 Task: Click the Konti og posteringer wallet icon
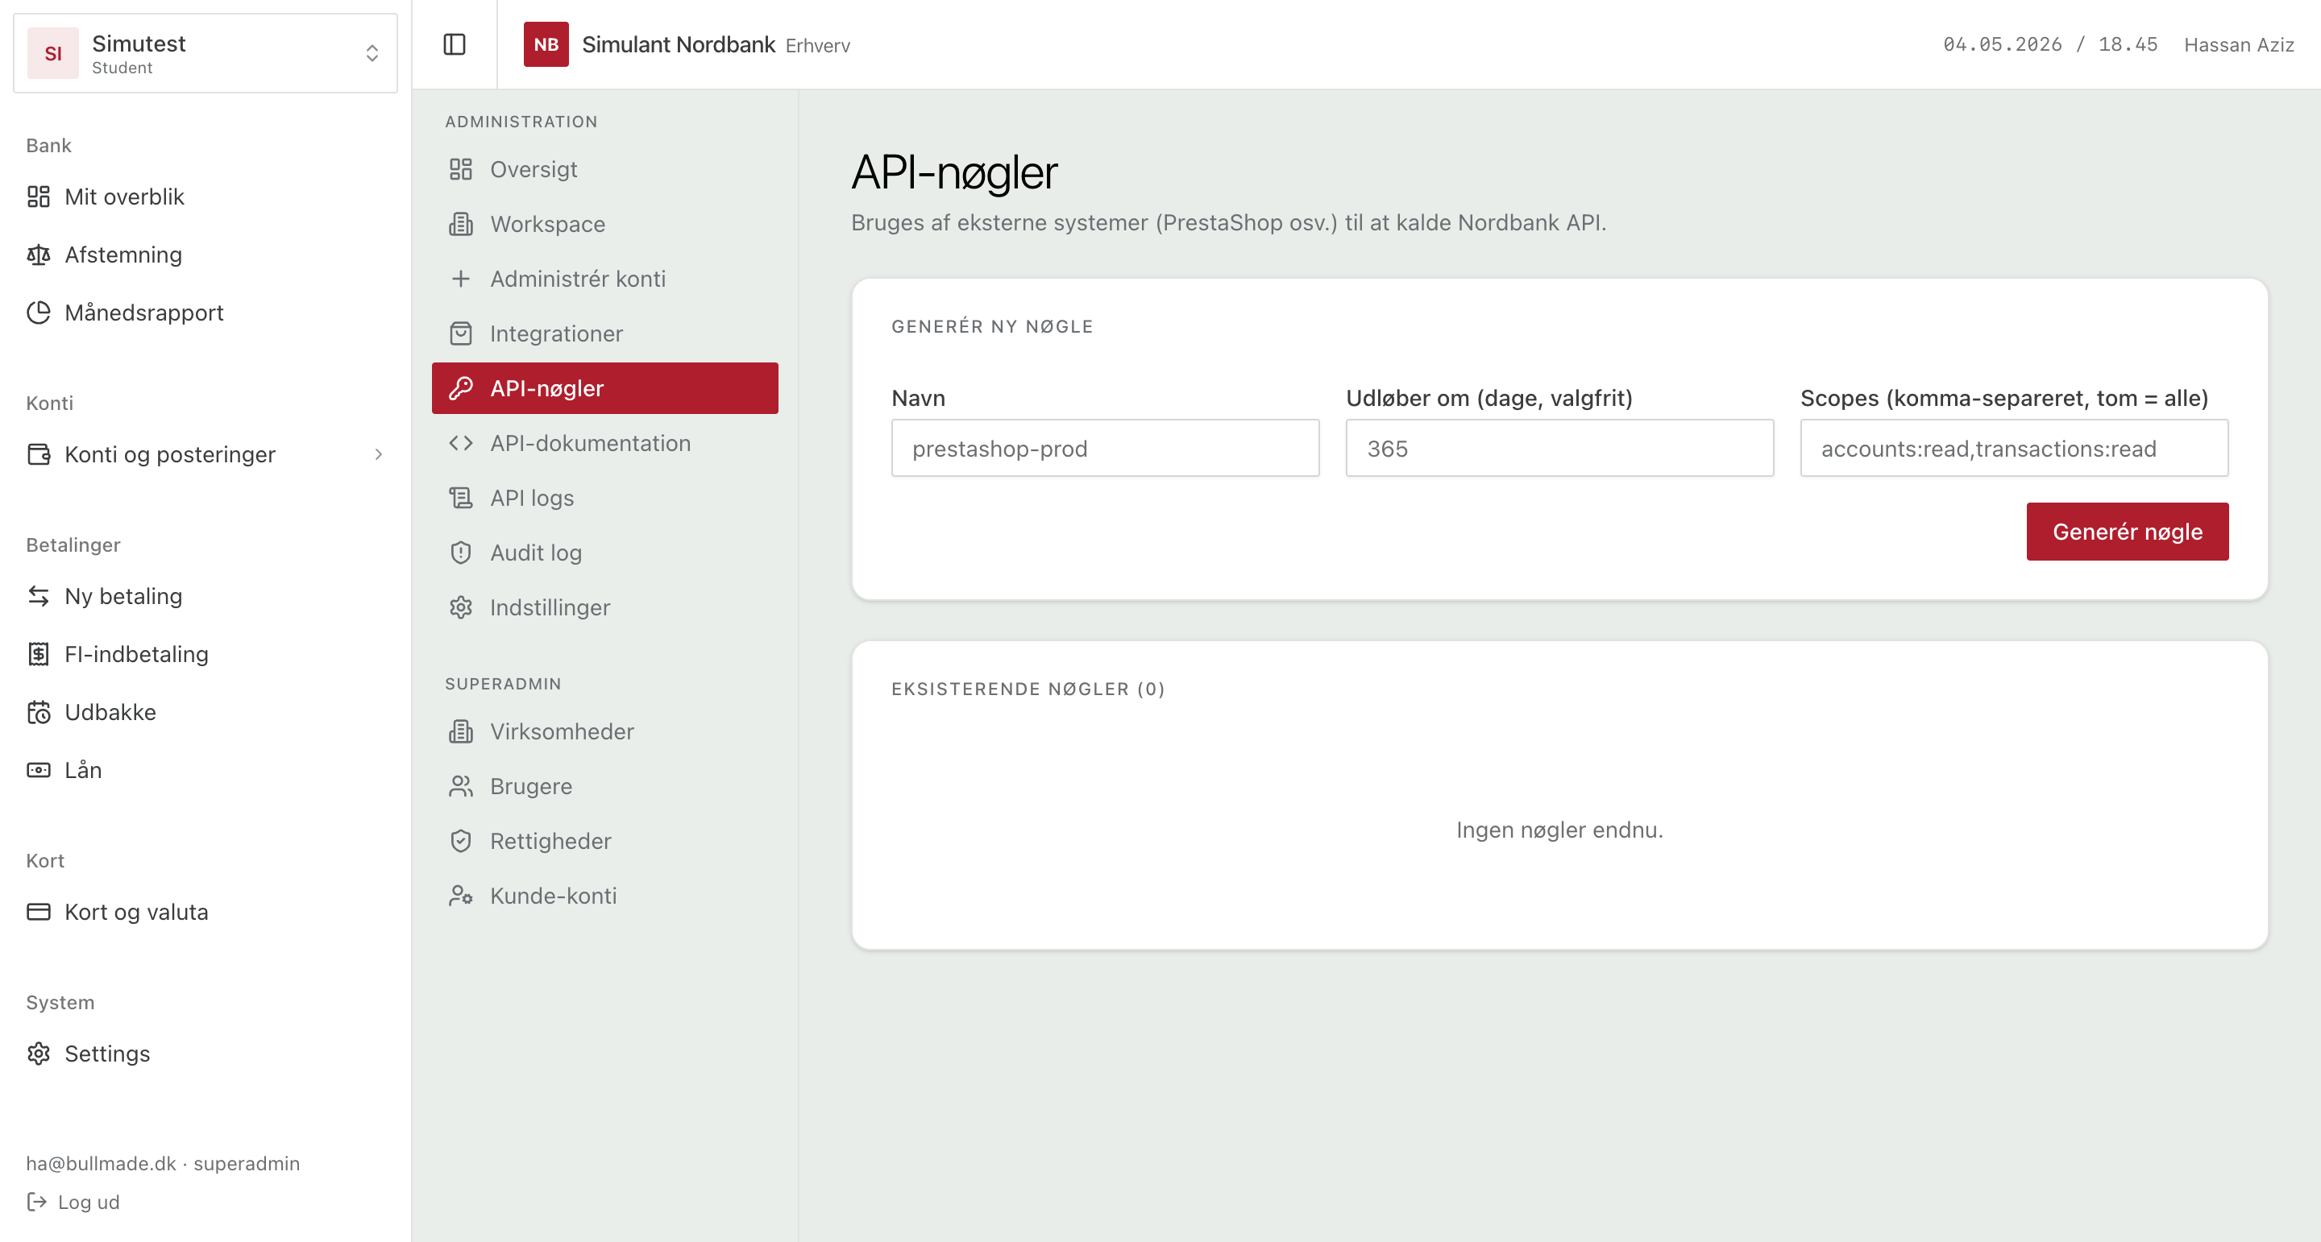39,454
